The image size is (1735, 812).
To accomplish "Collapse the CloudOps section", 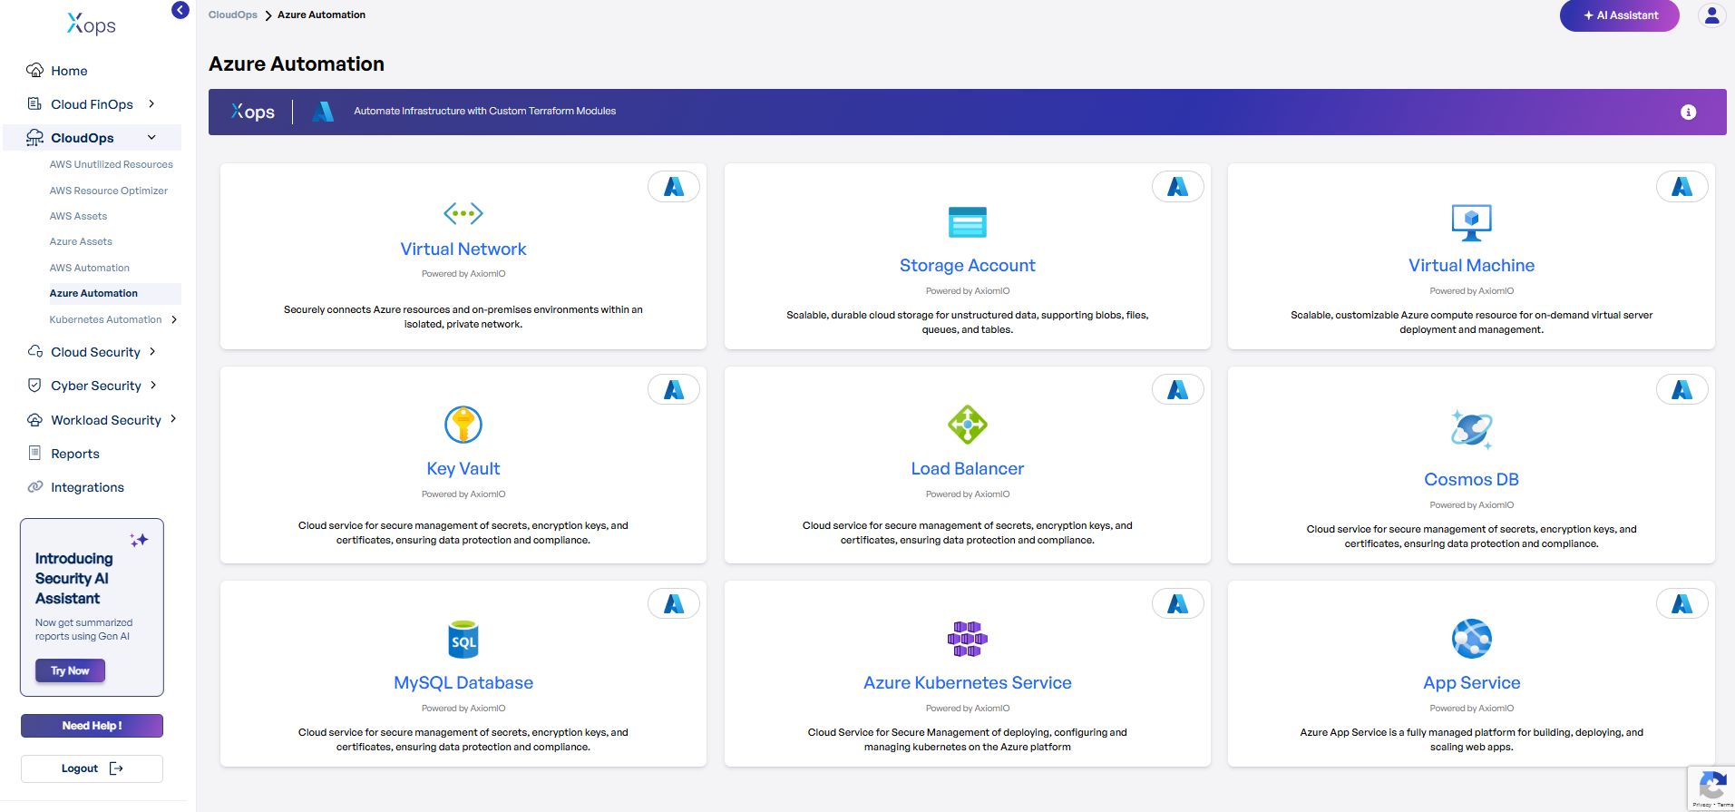I will coord(151,138).
